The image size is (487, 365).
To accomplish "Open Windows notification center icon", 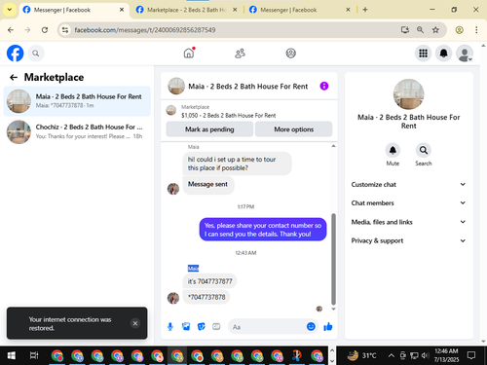I will (471, 355).
